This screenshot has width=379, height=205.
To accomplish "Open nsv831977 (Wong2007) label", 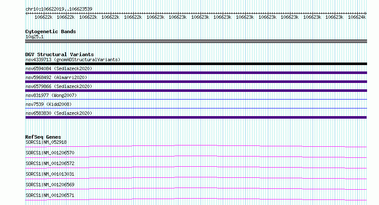I will [51, 95].
